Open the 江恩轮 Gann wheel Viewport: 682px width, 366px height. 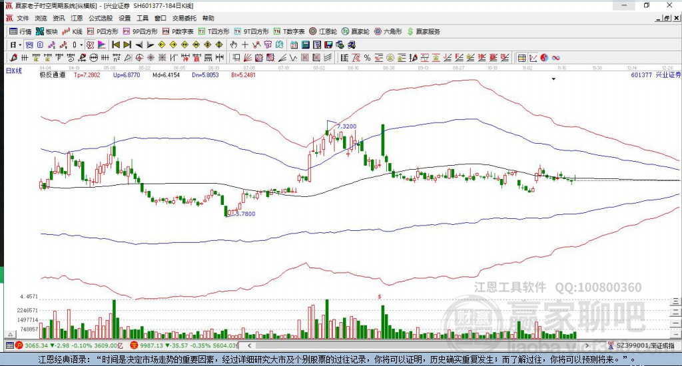pyautogui.click(x=323, y=31)
